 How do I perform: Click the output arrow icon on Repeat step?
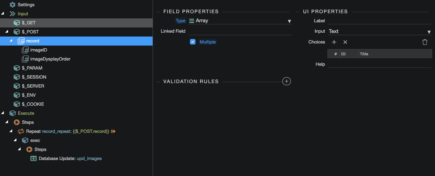coord(113,131)
